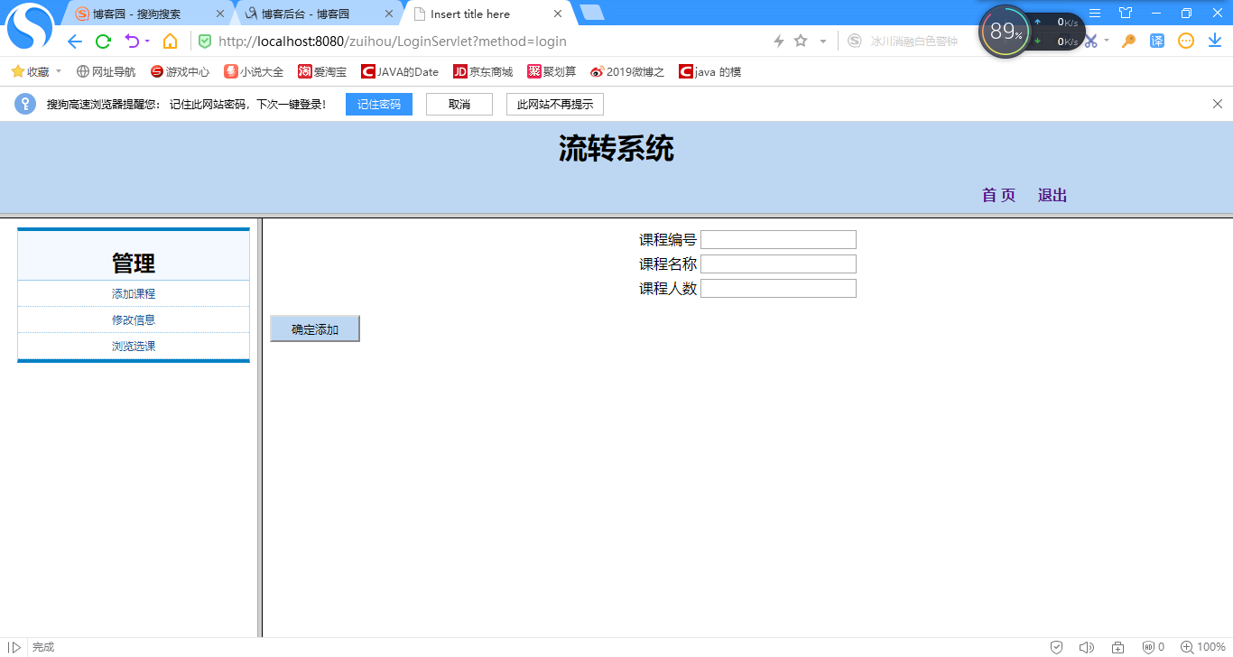The image size is (1233, 657).
Task: Dismiss the password reminder bar with X
Action: point(1218,104)
